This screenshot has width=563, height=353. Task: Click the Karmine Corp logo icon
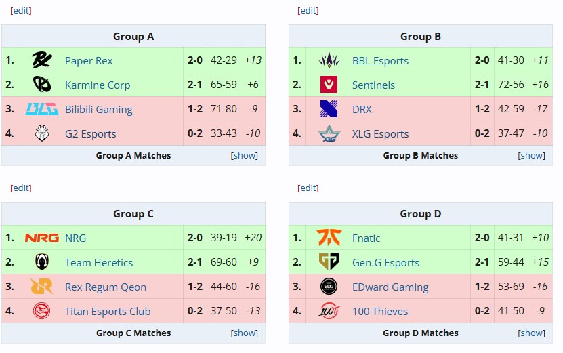[41, 85]
